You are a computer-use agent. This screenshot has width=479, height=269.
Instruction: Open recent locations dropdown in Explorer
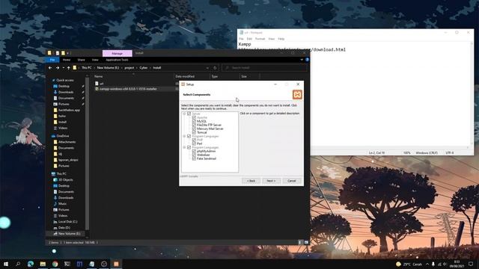point(63,68)
